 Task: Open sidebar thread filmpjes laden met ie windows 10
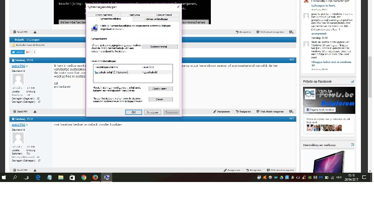pyautogui.click(x=331, y=63)
